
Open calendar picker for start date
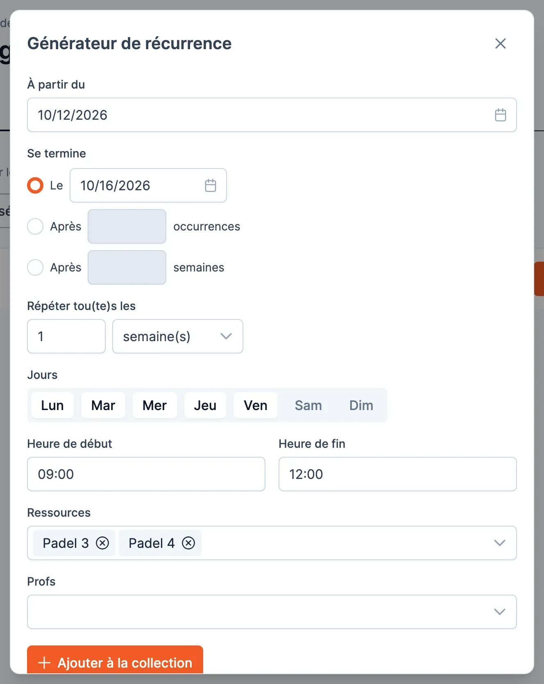[x=500, y=115]
